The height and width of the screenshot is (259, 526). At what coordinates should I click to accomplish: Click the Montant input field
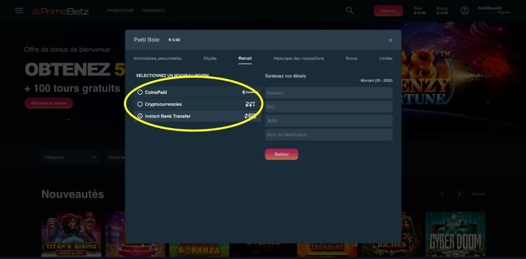[328, 93]
